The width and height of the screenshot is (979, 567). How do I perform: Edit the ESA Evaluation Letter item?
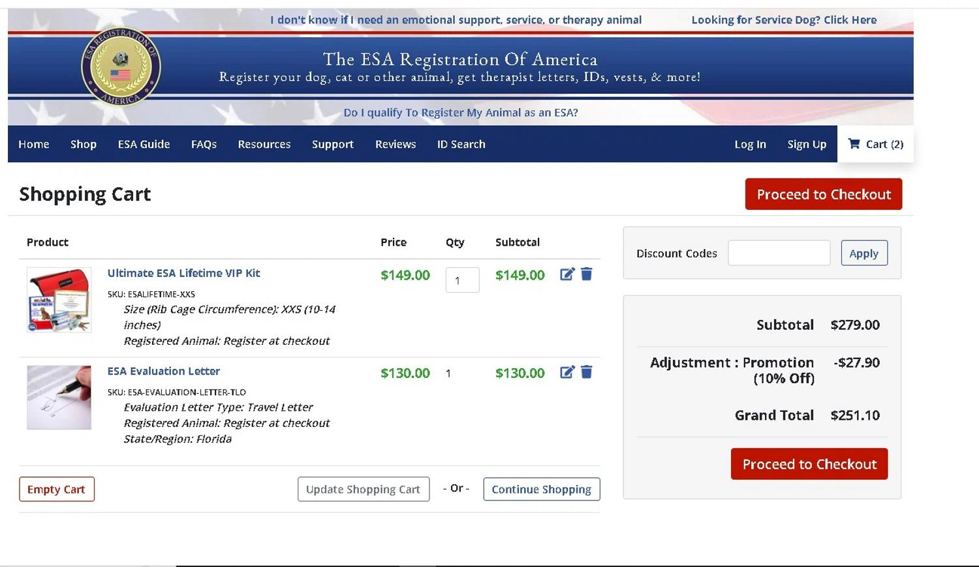(567, 372)
